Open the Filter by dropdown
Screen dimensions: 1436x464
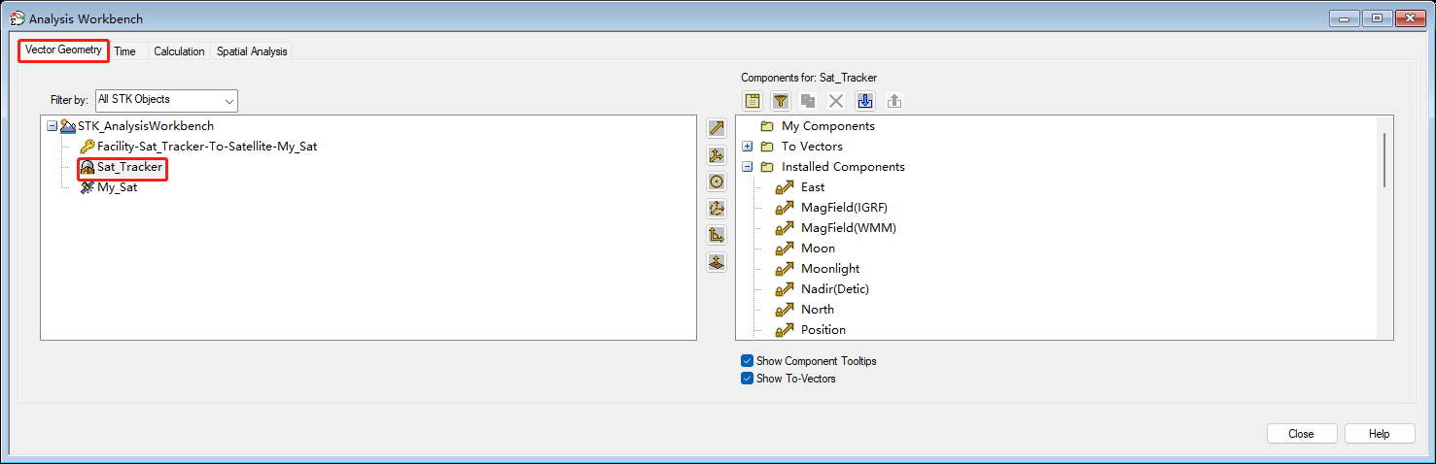(x=166, y=100)
